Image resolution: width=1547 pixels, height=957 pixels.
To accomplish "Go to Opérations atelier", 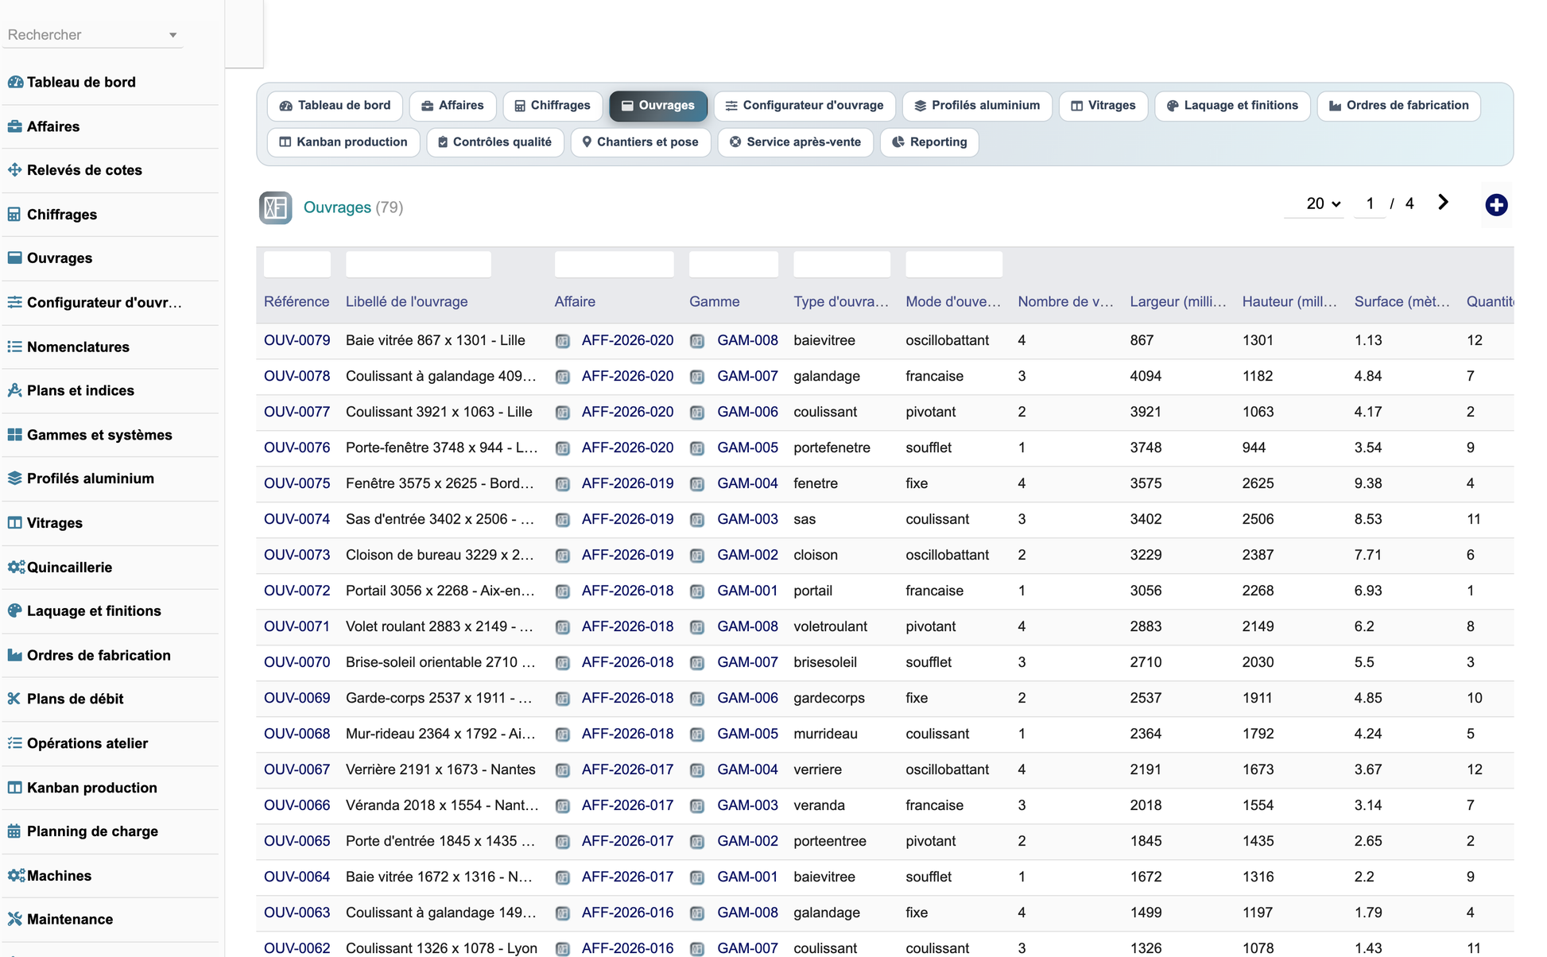I will pos(87,743).
